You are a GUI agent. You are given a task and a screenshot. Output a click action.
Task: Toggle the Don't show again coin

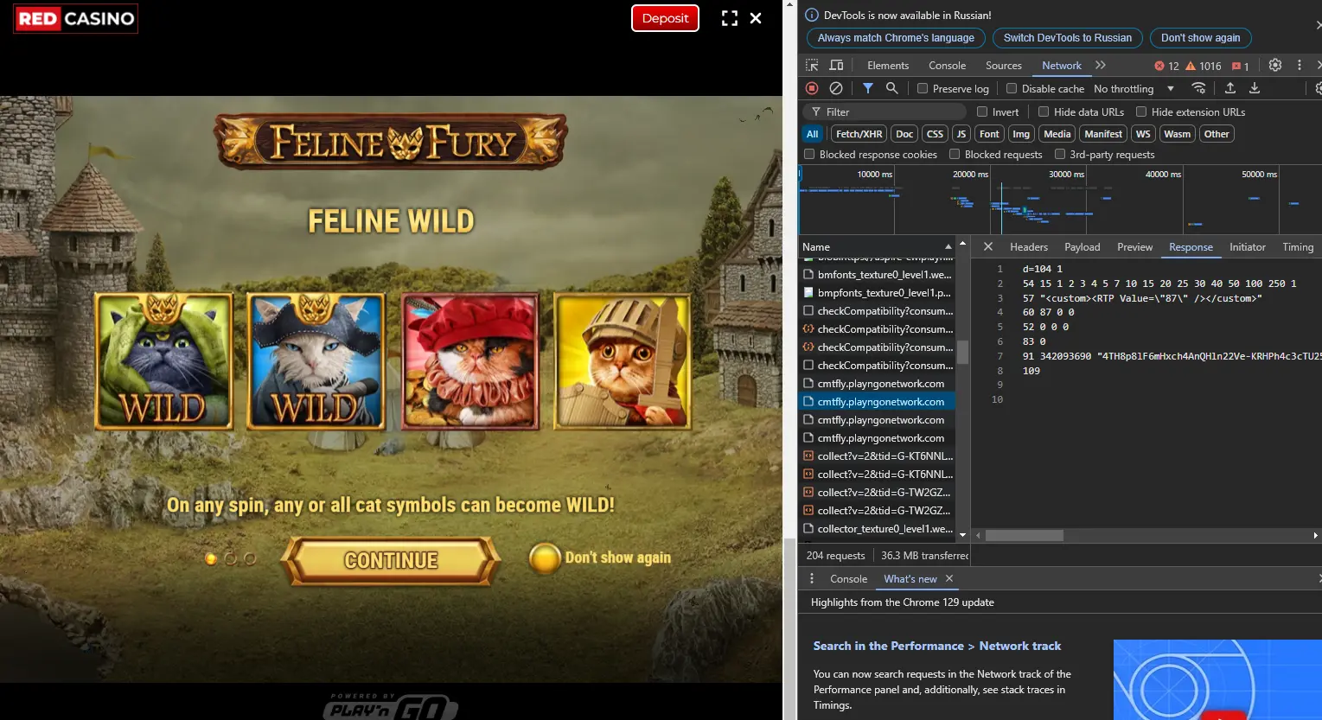pos(545,558)
